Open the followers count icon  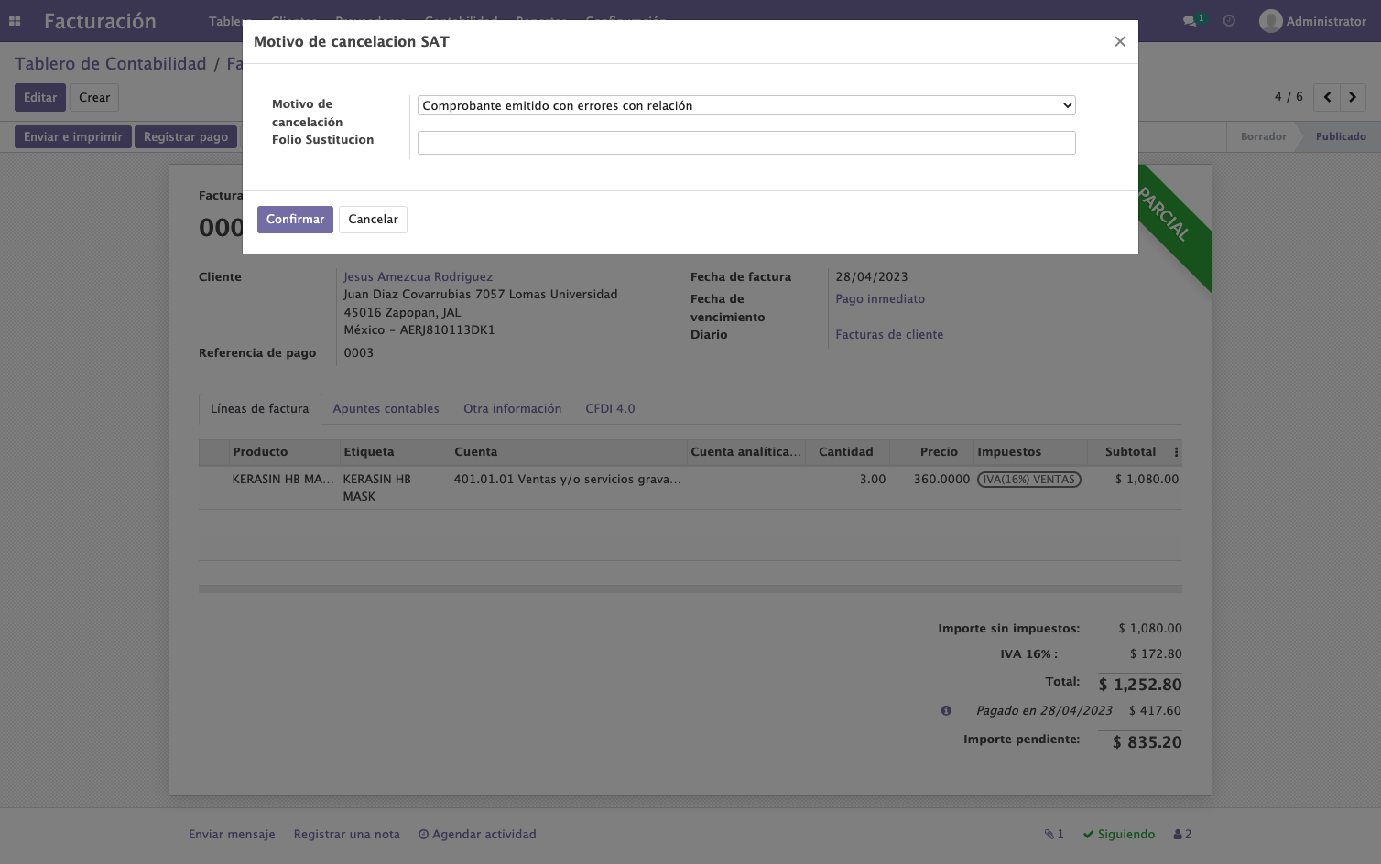[1182, 834]
